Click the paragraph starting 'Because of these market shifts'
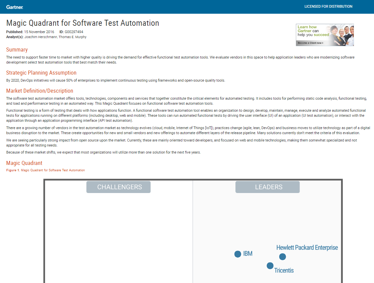Viewport: 374px width, 283px height. pyautogui.click(x=104, y=152)
